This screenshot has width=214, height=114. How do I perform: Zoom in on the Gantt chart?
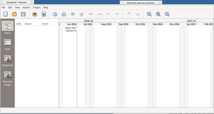(x=158, y=14)
